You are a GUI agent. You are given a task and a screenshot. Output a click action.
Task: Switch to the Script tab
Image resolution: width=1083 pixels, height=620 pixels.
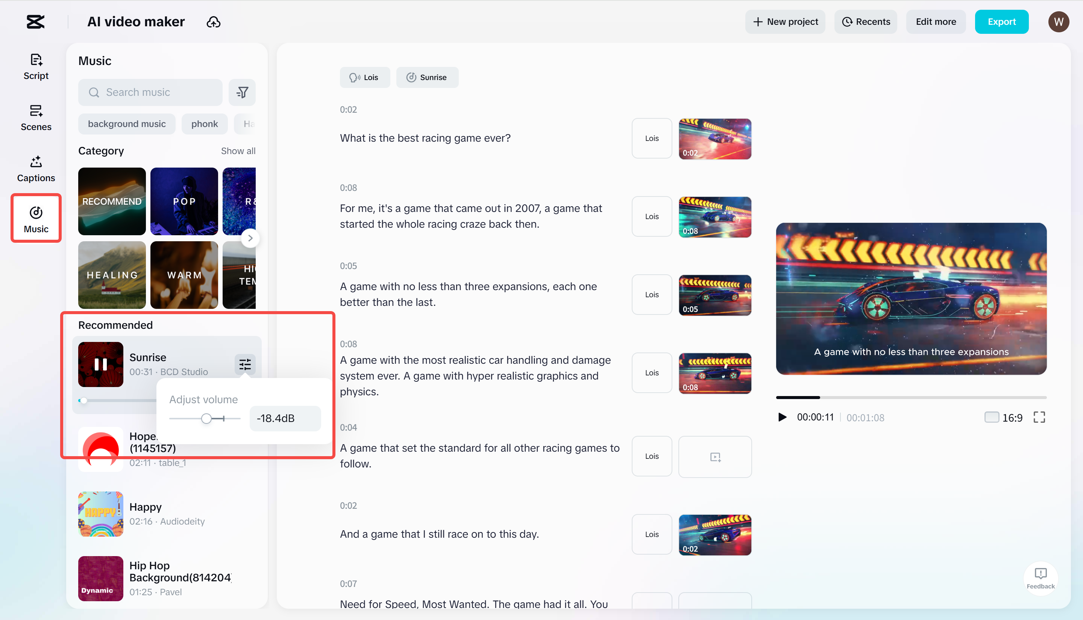36,67
